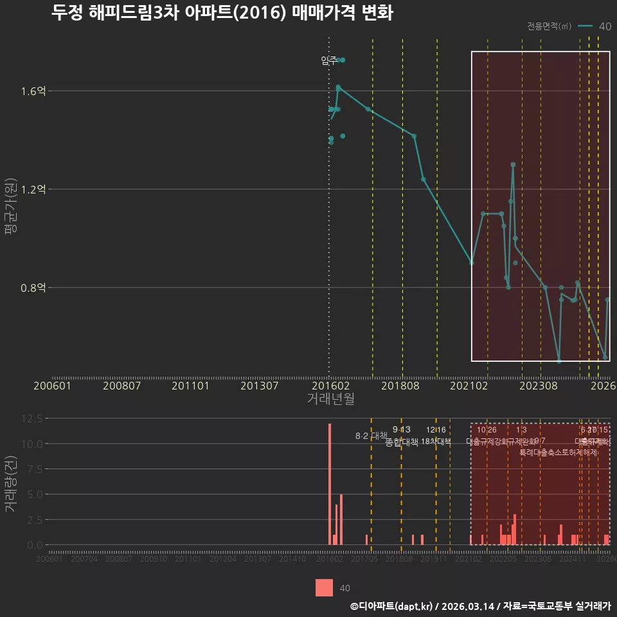Screen dimensions: 617x617
Task: Click the tallest pink volume bar at 201602
Action: click(329, 484)
